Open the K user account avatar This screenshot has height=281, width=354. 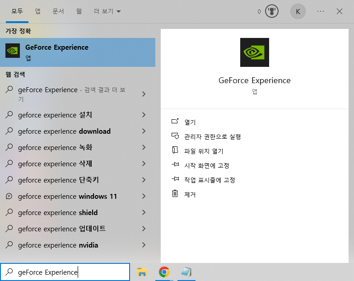[x=298, y=11]
